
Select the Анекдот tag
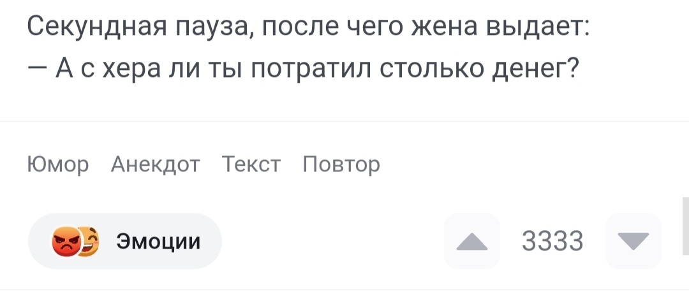click(155, 164)
